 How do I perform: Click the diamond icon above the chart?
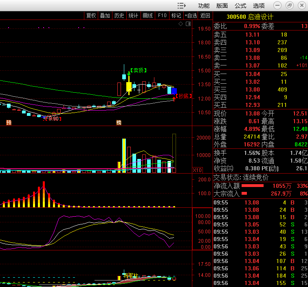[x=181, y=24]
